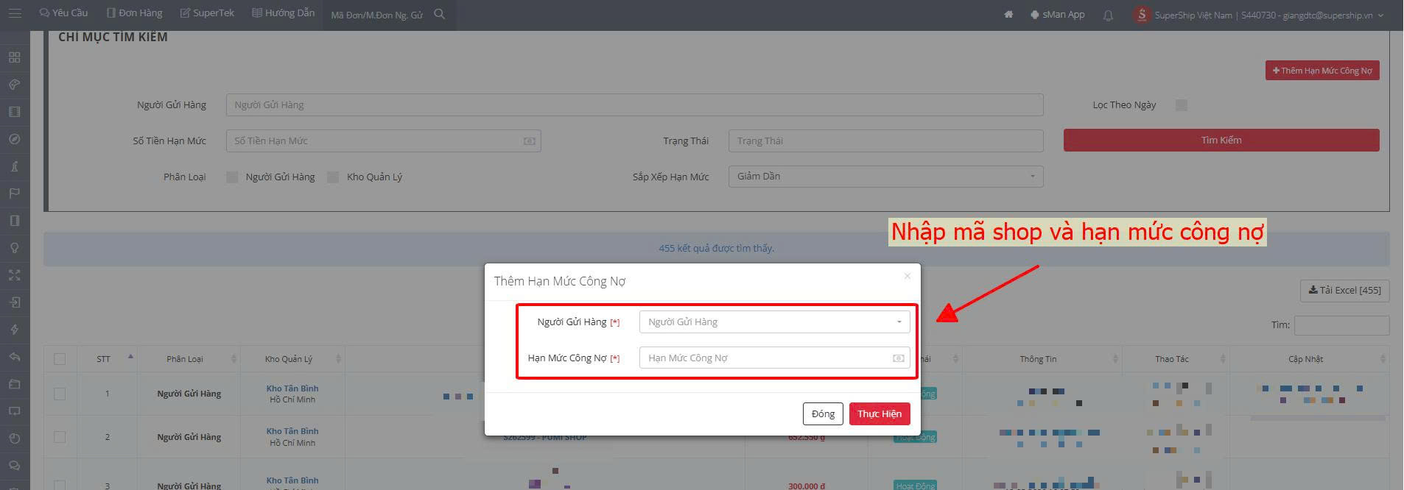Toggle the hamburger menu at top left
Image resolution: width=1404 pixels, height=490 pixels.
pos(15,14)
